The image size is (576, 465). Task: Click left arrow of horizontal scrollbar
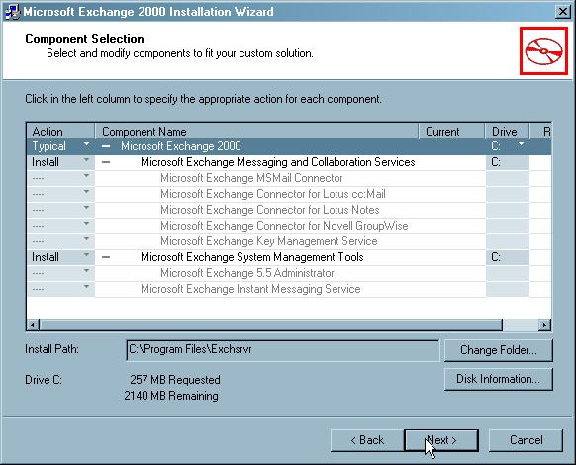point(33,325)
